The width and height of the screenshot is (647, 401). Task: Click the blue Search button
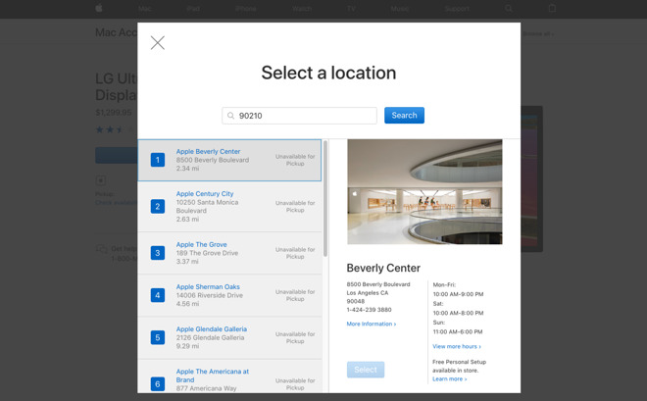(404, 116)
